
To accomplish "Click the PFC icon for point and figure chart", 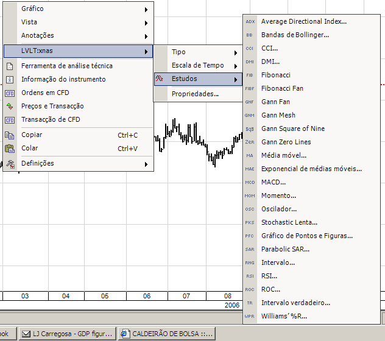I will click(x=250, y=236).
